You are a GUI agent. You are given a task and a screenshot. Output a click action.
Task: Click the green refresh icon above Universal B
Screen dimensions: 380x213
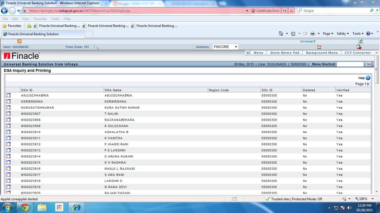click(x=361, y=41)
